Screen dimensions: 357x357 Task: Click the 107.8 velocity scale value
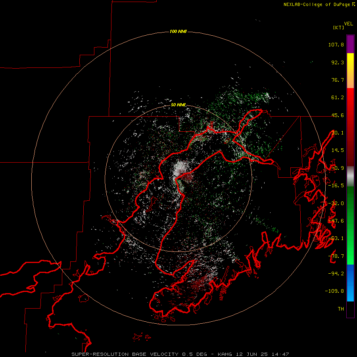[336, 44]
